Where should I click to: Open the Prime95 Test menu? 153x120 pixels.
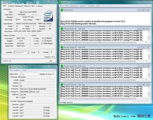[62, 6]
